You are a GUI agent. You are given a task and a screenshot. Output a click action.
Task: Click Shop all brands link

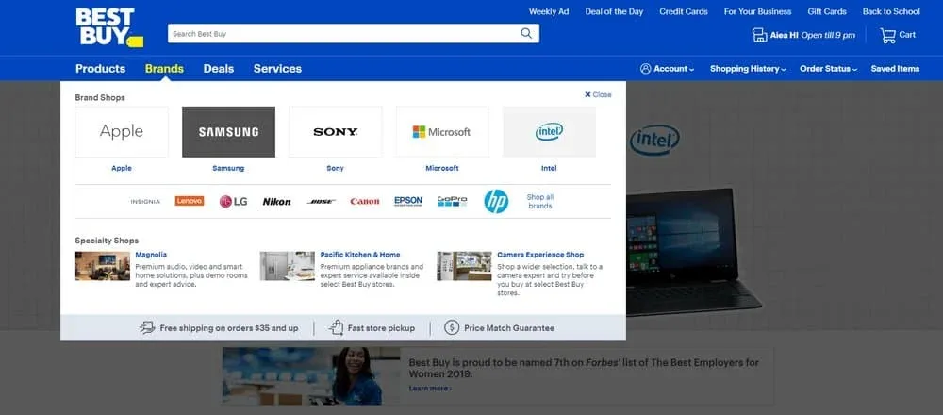540,202
